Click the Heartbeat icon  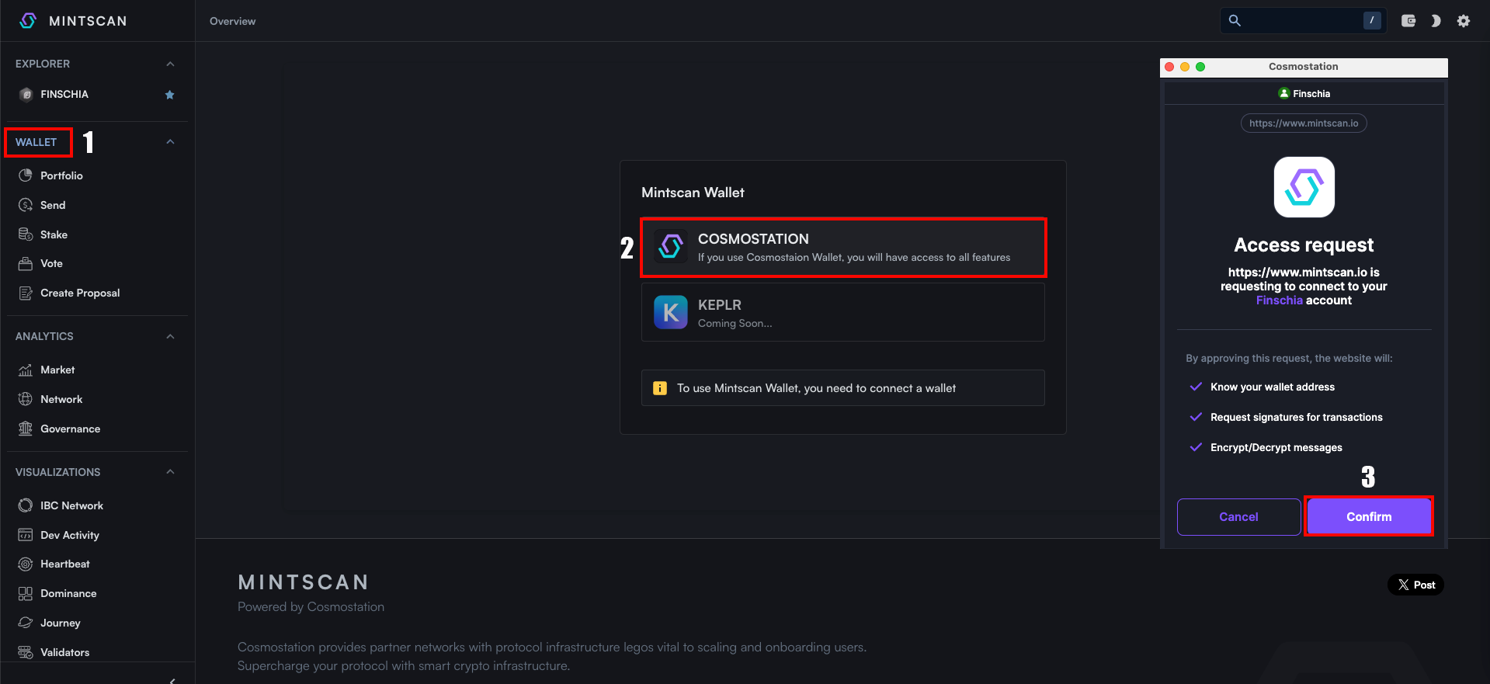click(26, 564)
